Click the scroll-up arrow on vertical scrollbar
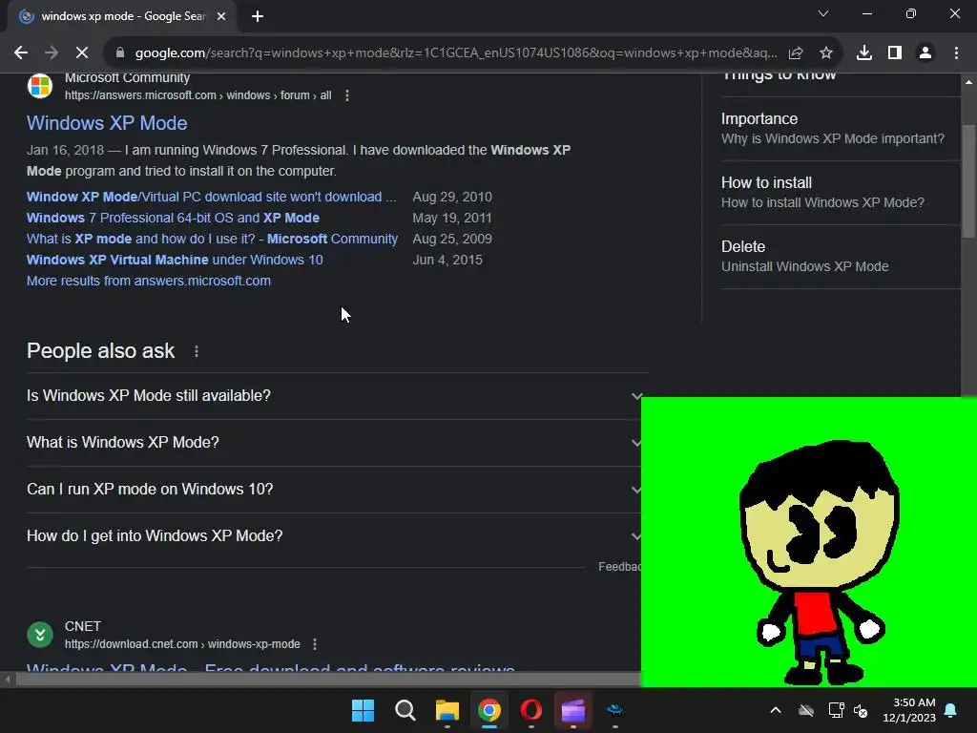 coord(968,82)
